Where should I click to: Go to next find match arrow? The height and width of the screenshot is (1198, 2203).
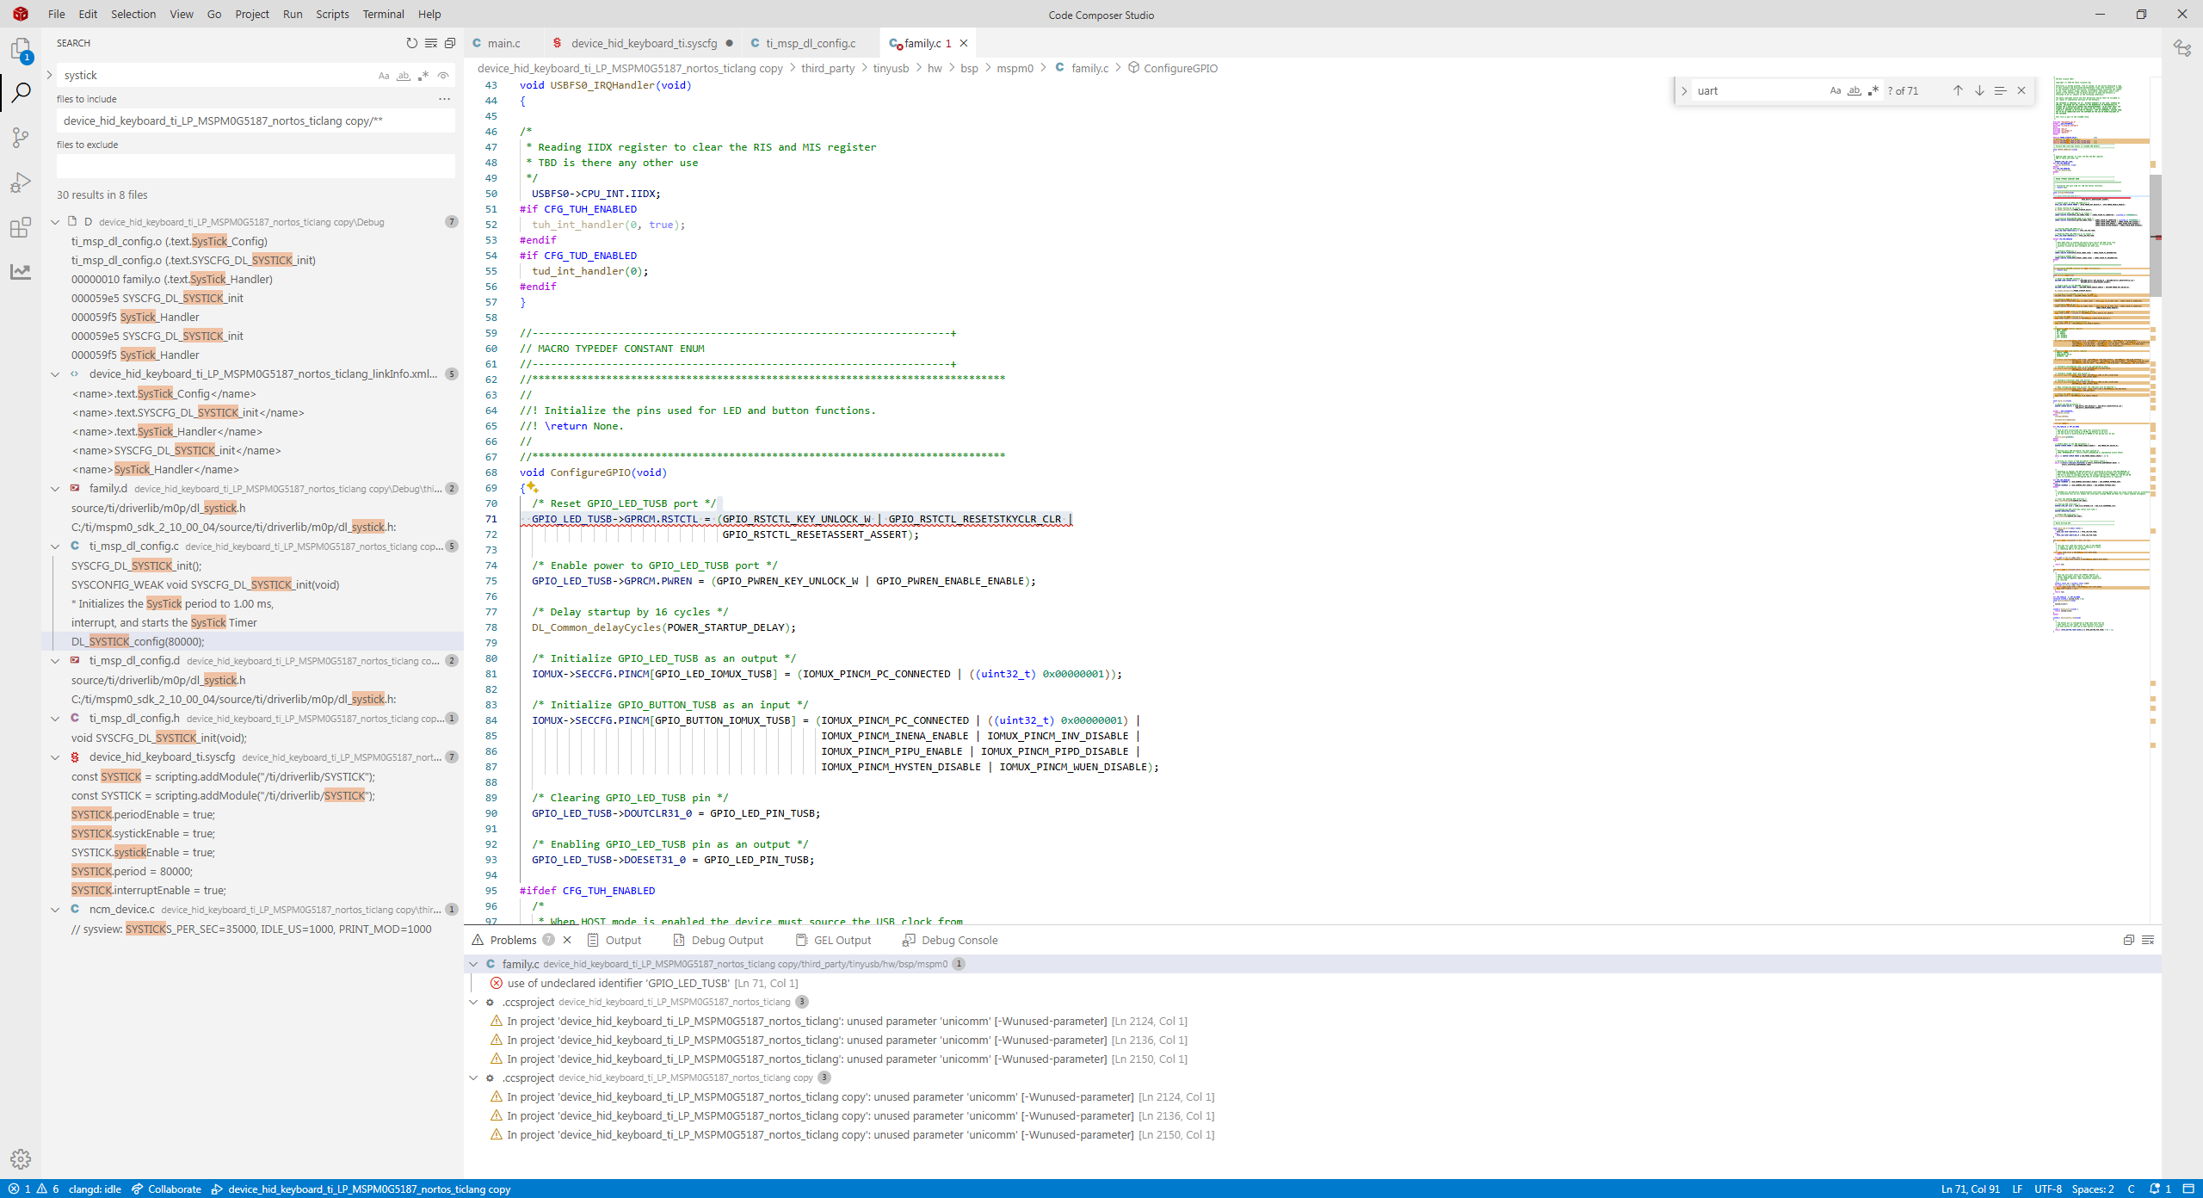[x=1979, y=90]
